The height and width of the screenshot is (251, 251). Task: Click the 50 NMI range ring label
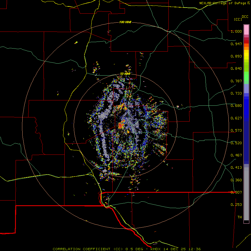point(125,74)
